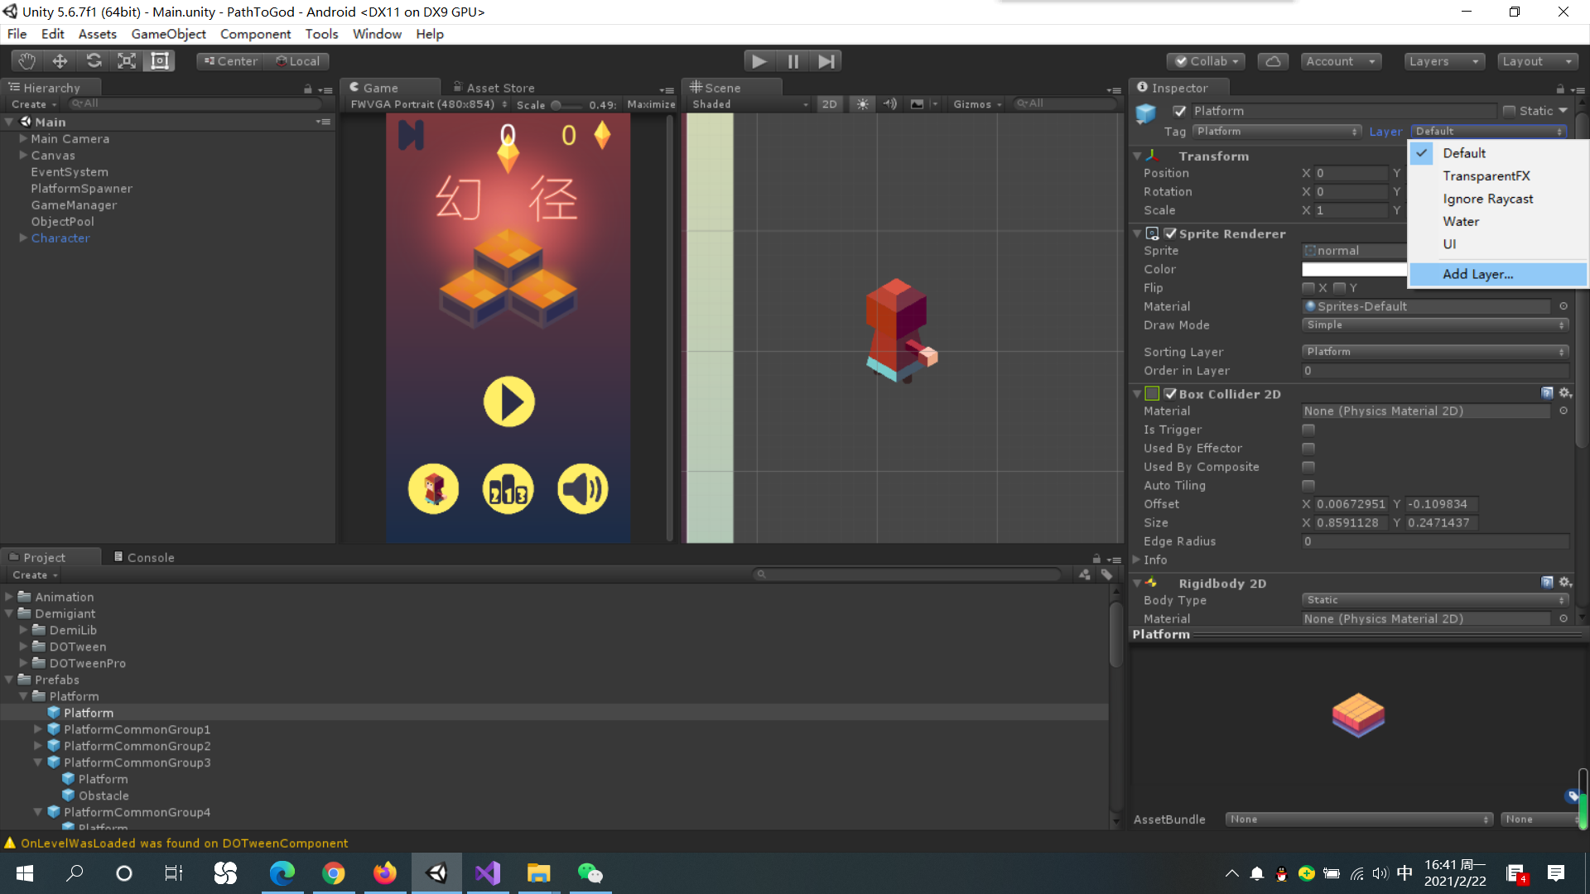This screenshot has height=894, width=1590.
Task: Select the Hand tool in toolbar
Action: [x=26, y=60]
